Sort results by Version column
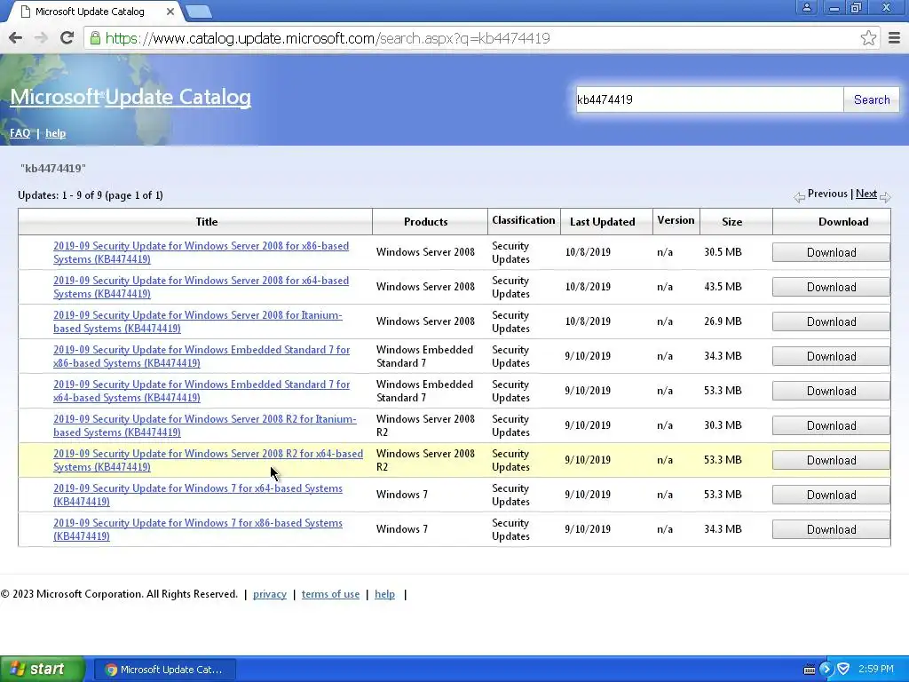The height and width of the screenshot is (682, 909). 676,220
